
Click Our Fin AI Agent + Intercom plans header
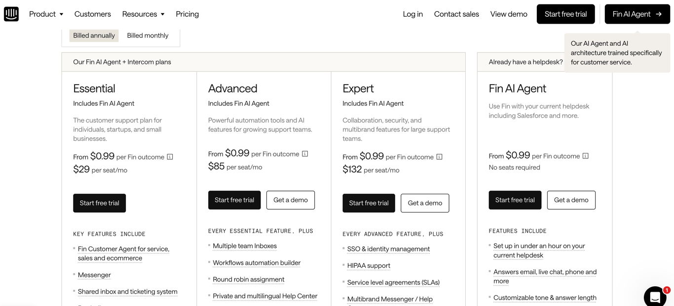click(122, 62)
